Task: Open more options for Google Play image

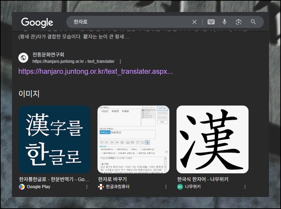Action: point(87,187)
